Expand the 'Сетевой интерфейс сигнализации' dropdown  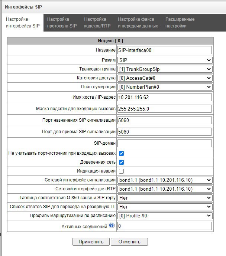coord(165,180)
